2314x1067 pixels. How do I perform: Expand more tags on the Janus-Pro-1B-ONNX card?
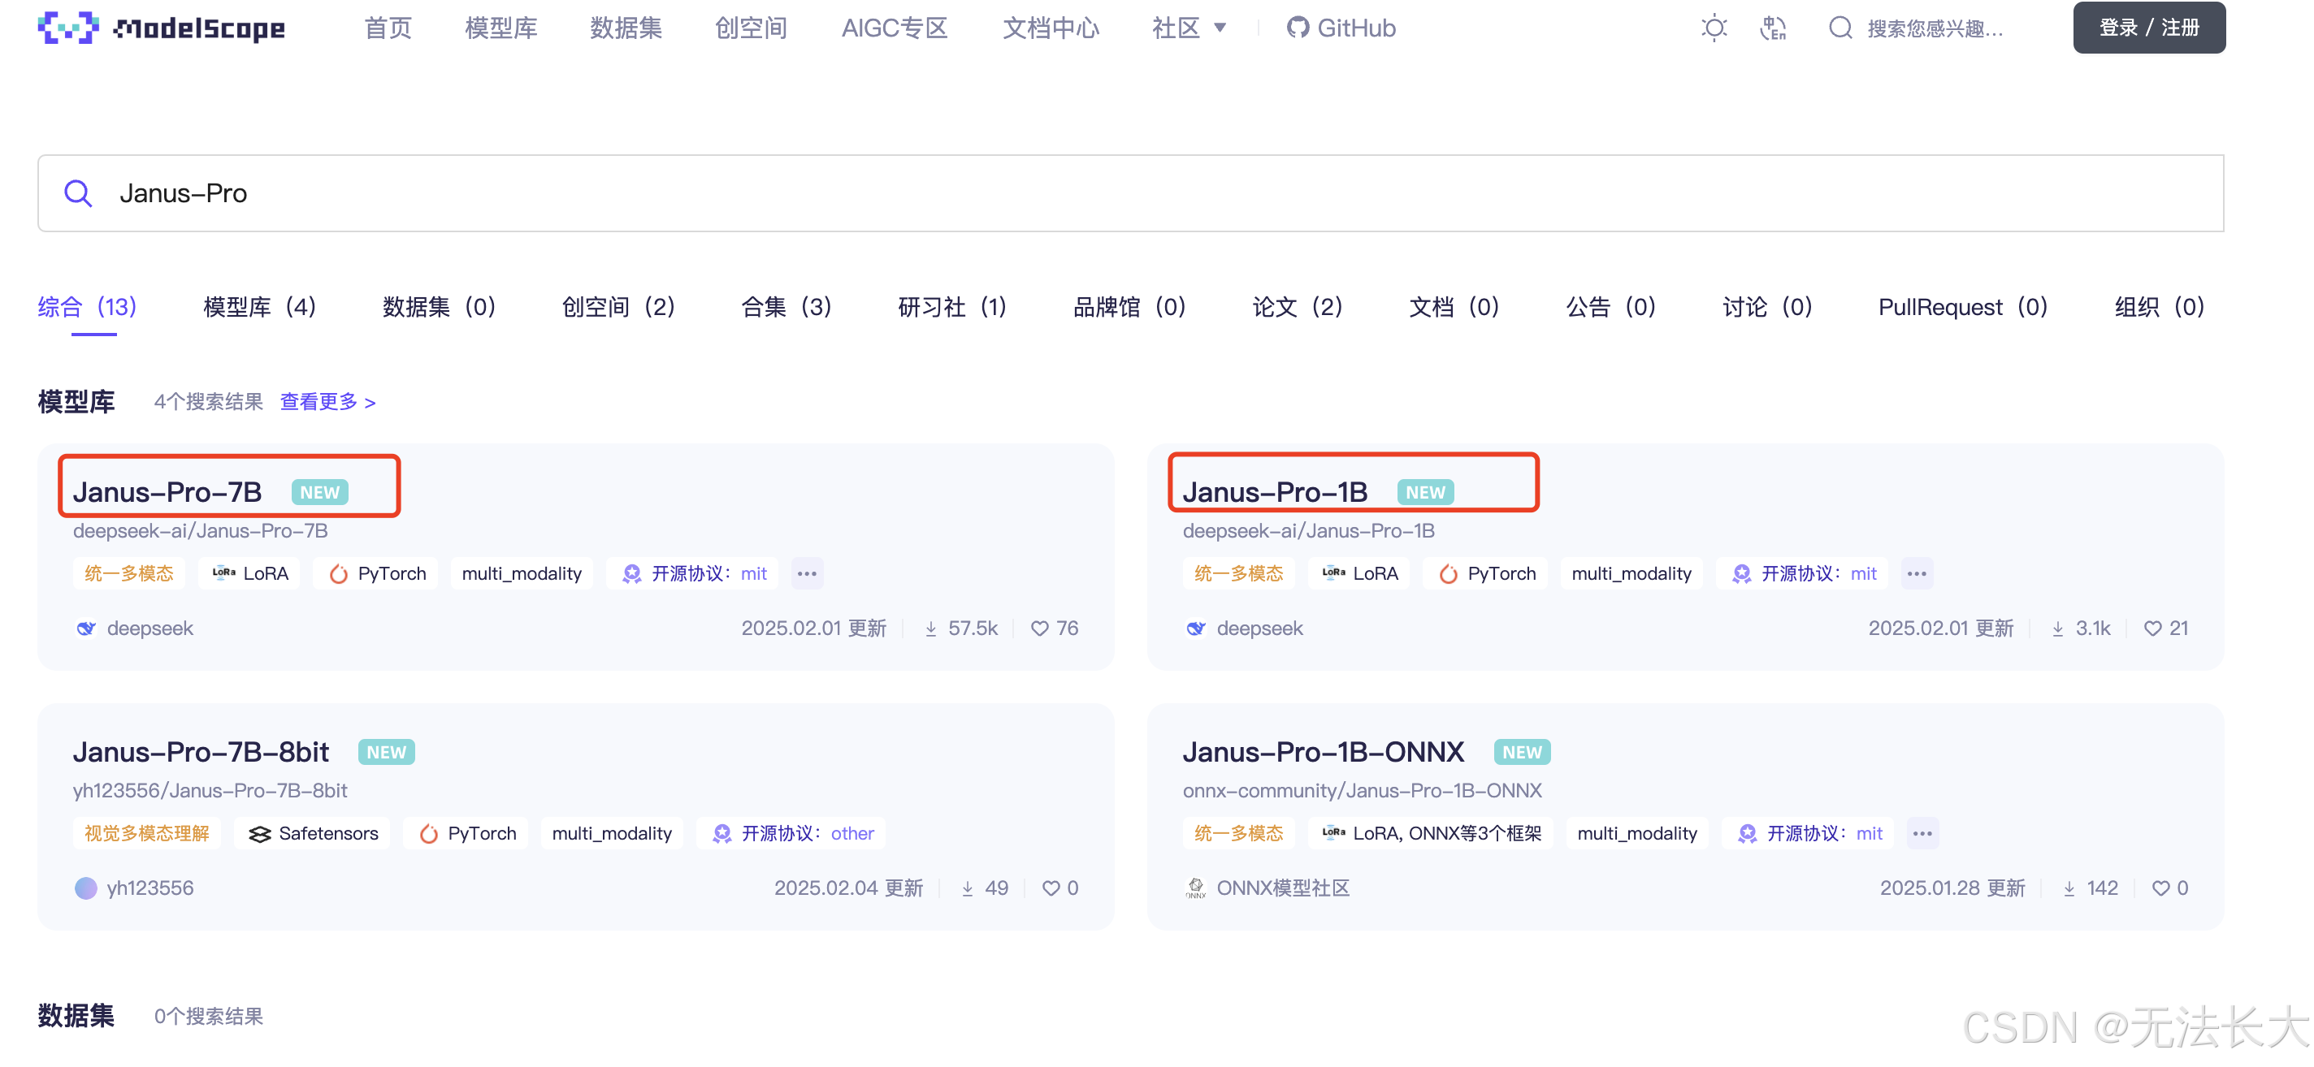coord(1922,833)
